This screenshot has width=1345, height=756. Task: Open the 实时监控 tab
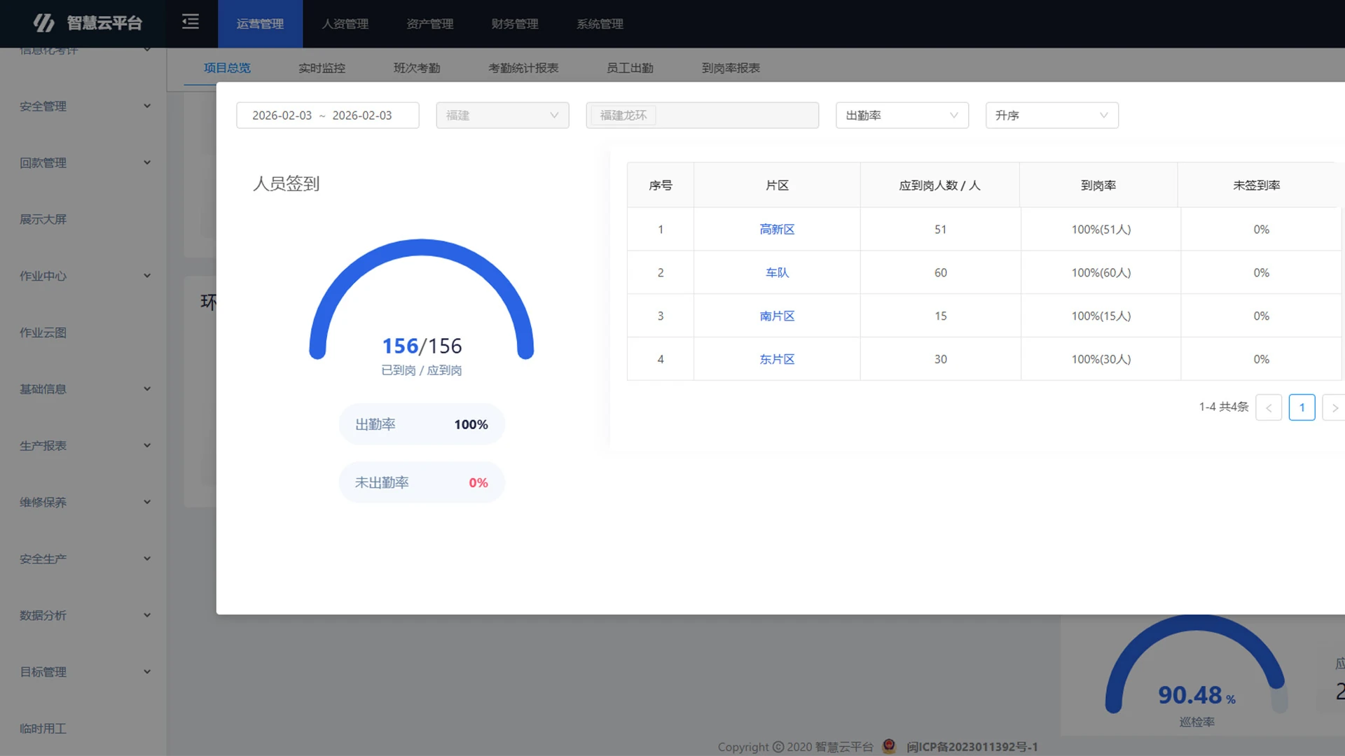pyautogui.click(x=322, y=68)
